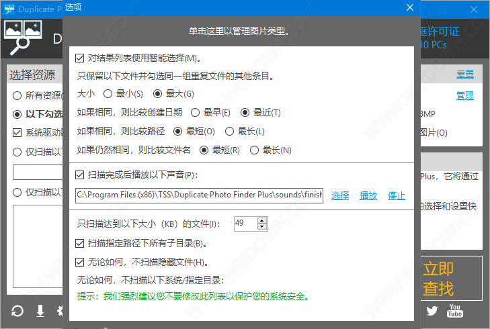Click the minimum file size KB field
The width and height of the screenshot is (490, 329).
click(249, 224)
